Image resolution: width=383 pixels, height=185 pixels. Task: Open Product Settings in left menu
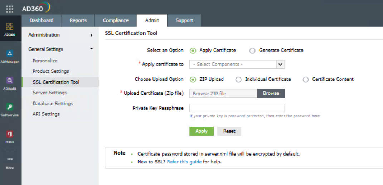(x=51, y=71)
